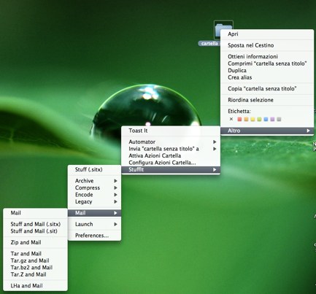Select Stuff and Mail (.sit)

[36, 231]
